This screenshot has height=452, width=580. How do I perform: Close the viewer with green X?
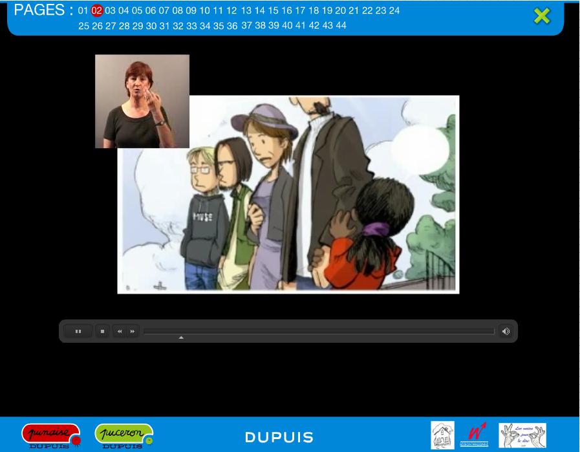pos(542,16)
